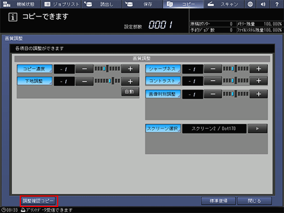Click the 下地調整 level slider
284x213 pixels.
click(x=107, y=81)
